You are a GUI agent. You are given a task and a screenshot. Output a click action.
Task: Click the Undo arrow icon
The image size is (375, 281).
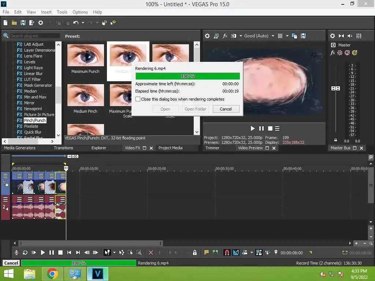point(76,23)
